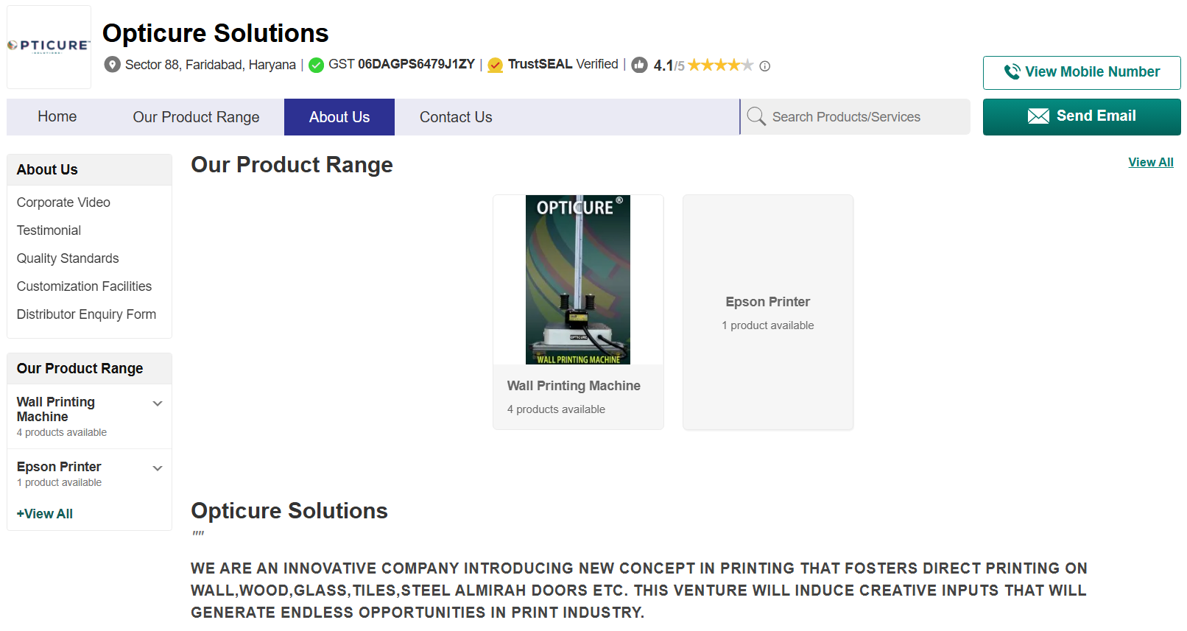The image size is (1187, 631).
Task: Open the Home tab
Action: (x=57, y=116)
